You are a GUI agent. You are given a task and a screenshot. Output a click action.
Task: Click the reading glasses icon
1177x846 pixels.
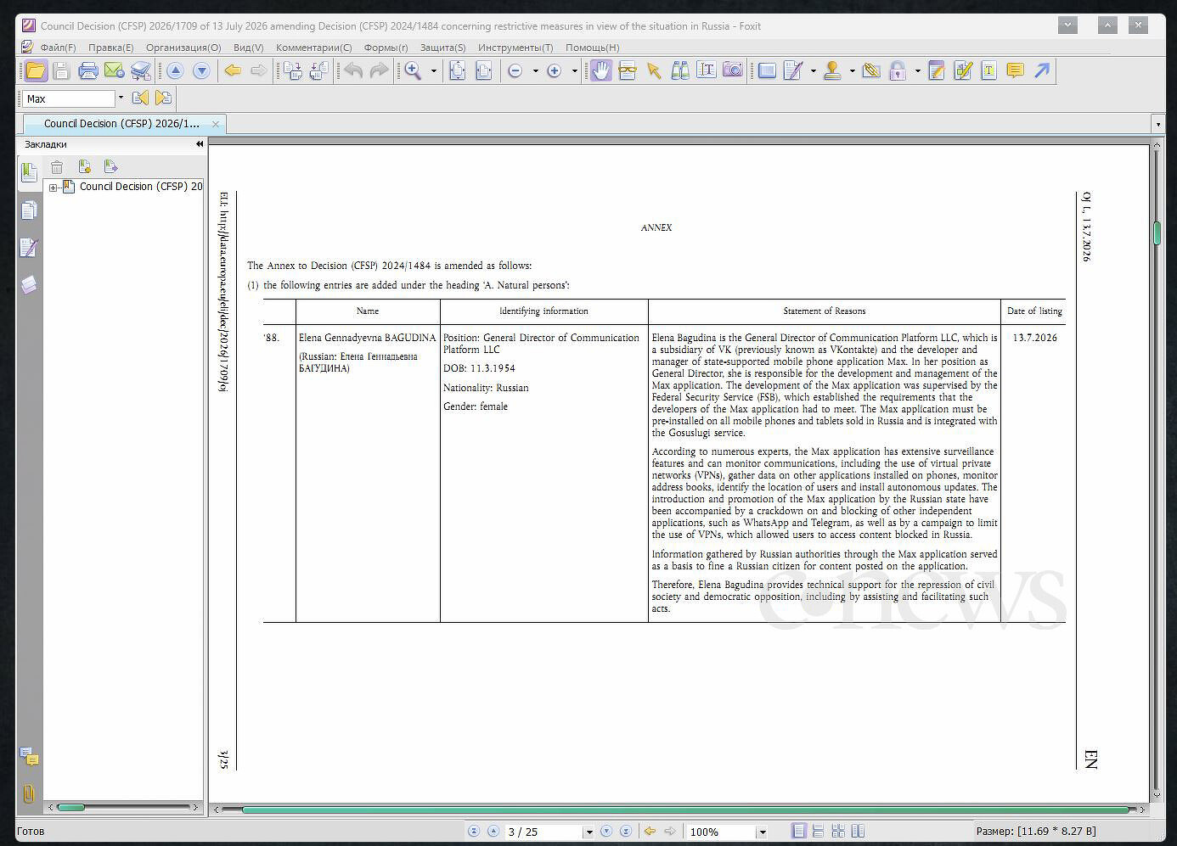pyautogui.click(x=628, y=71)
